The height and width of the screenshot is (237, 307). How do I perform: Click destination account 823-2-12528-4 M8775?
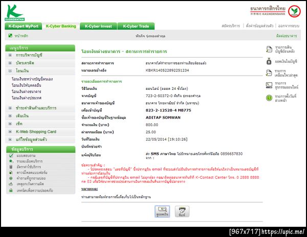(168, 110)
